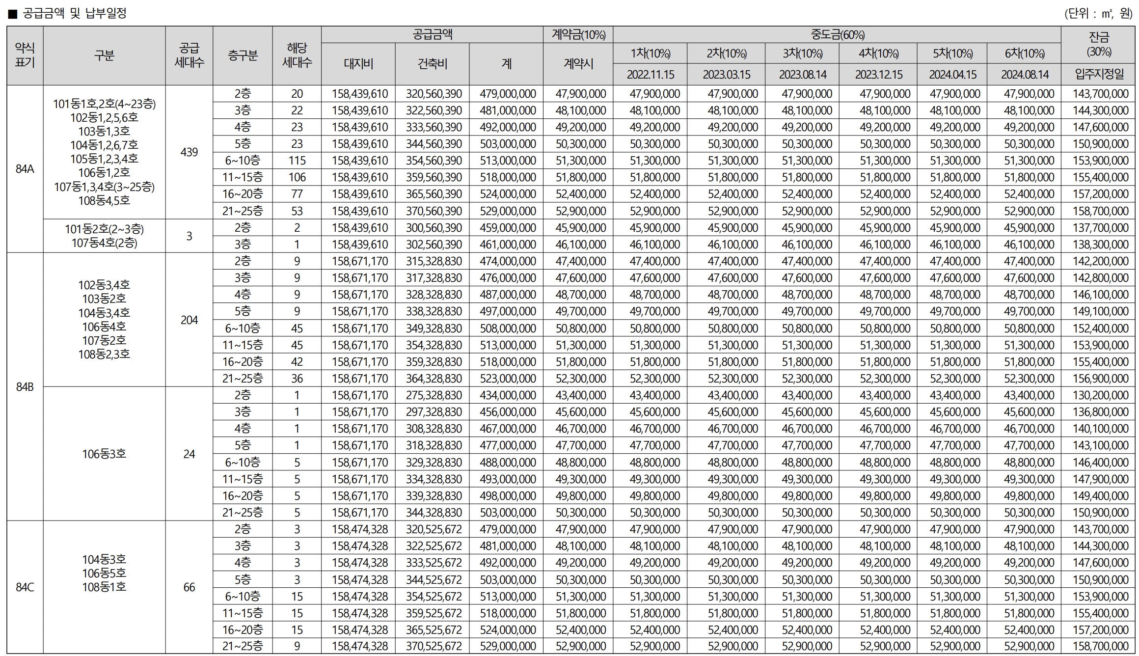Click the date '2023.12.15'
1139x656 pixels.
click(x=879, y=75)
